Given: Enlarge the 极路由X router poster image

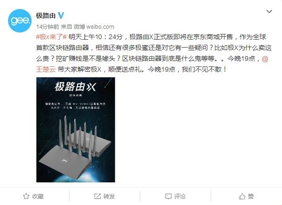Looking at the screenshot, I should (x=76, y=130).
